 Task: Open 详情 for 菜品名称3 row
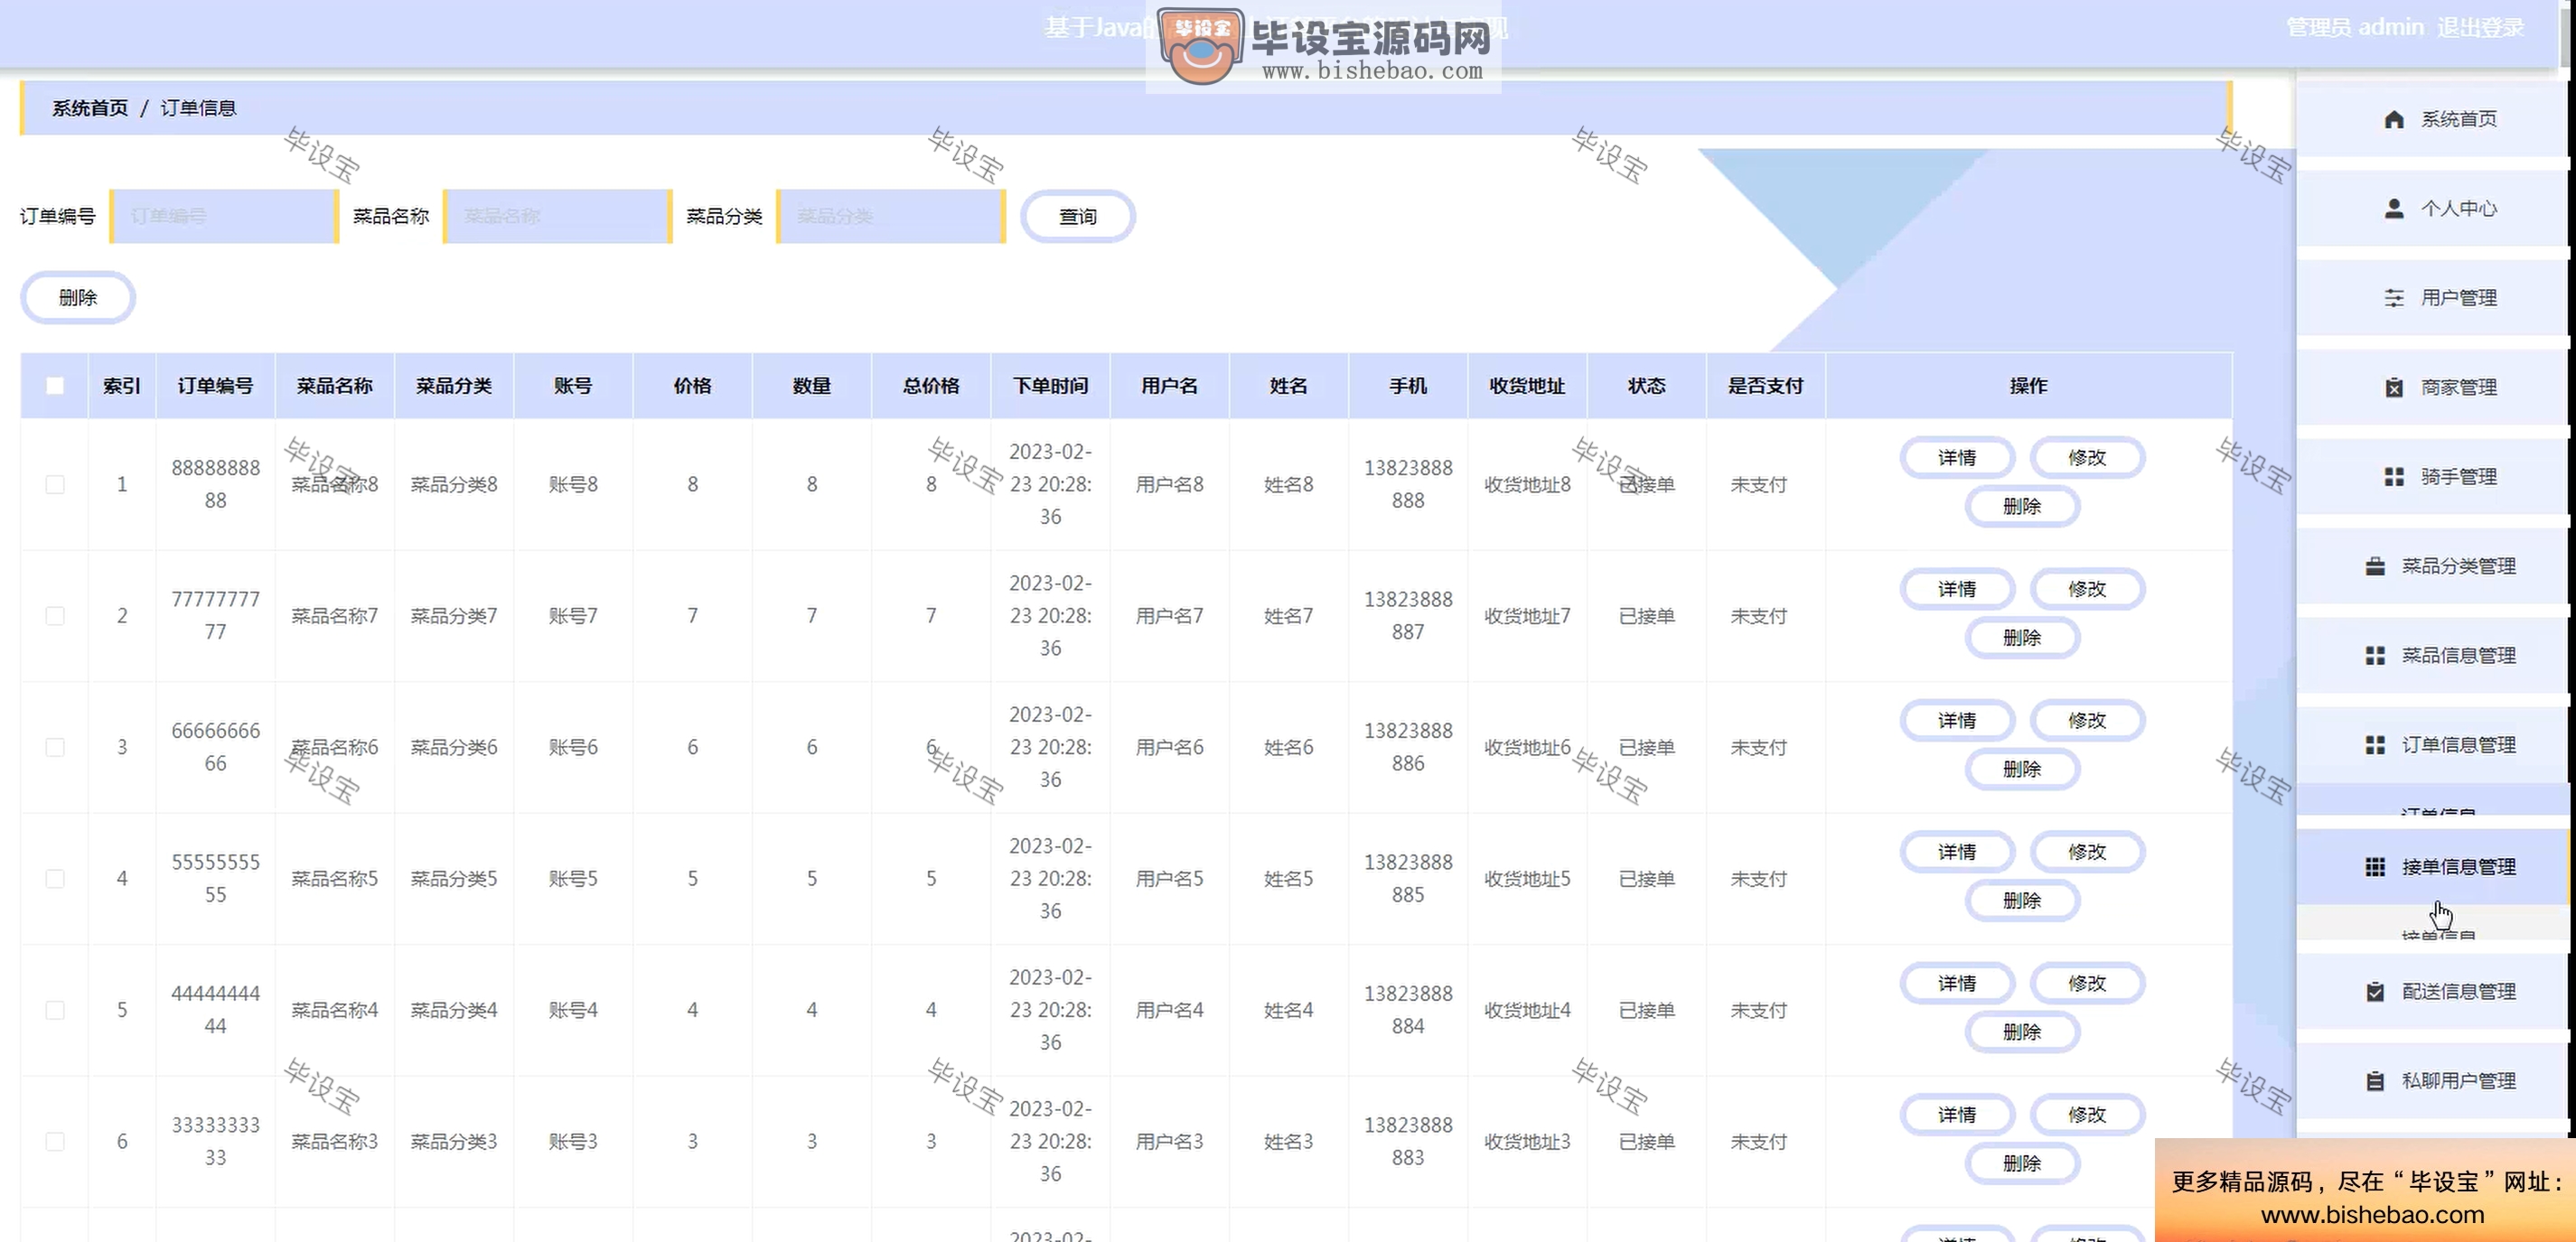[x=1957, y=1115]
